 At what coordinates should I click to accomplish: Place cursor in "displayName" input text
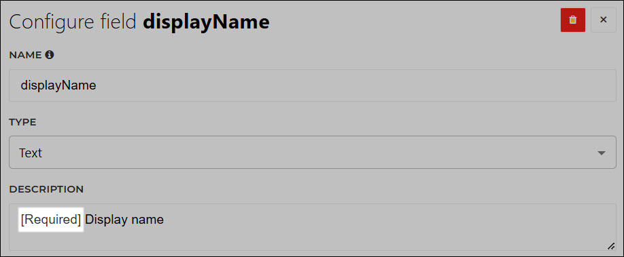[x=58, y=85]
